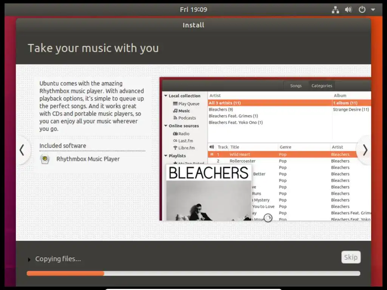Collapse the Online sources tree section
This screenshot has width=387, height=290.
click(166, 126)
